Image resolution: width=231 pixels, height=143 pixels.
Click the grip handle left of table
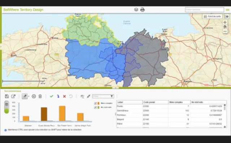tap(115, 114)
